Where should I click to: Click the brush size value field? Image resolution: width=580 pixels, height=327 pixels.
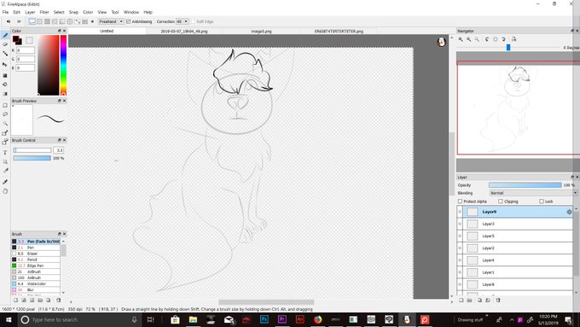[x=59, y=150]
